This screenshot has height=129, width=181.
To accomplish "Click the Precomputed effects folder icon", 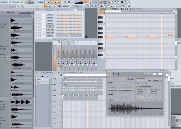I will pos(137,87).
